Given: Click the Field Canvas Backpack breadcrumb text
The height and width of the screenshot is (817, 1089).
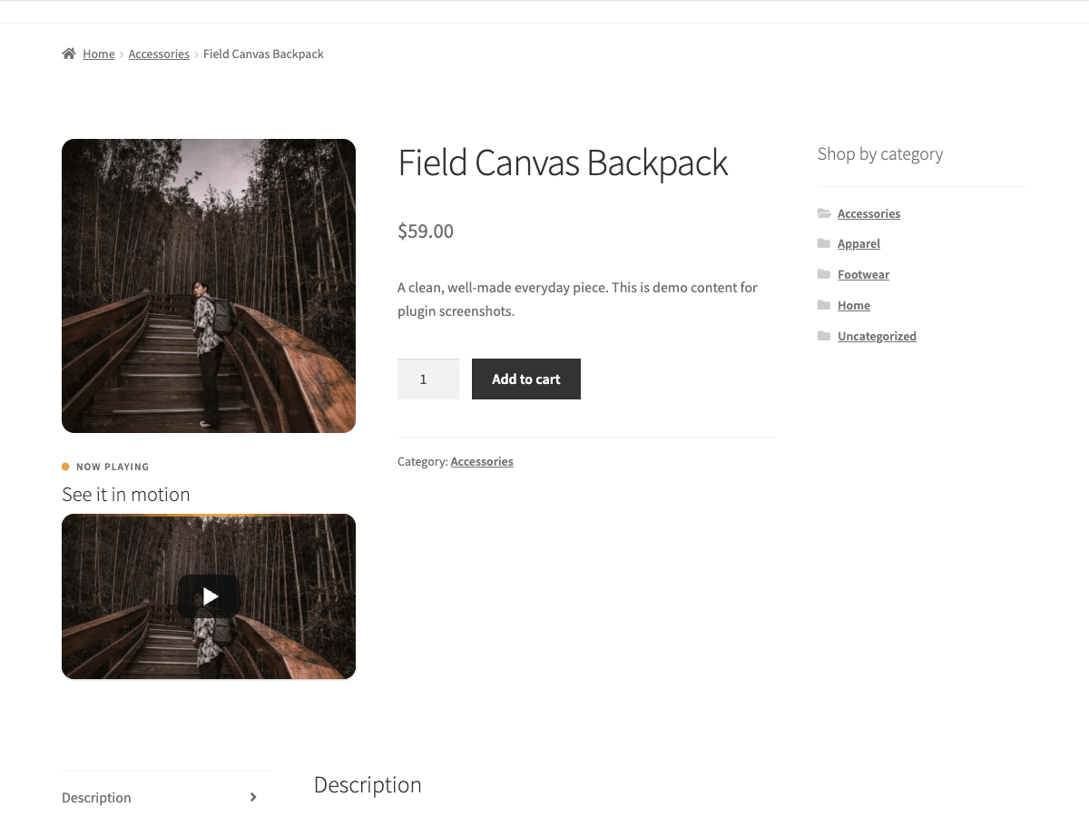Looking at the screenshot, I should click(263, 54).
